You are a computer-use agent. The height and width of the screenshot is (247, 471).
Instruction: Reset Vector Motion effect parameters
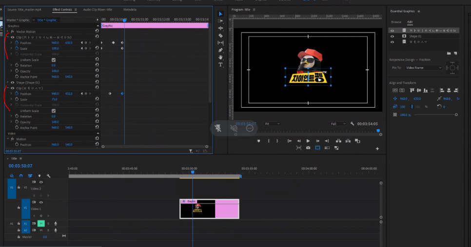click(97, 31)
